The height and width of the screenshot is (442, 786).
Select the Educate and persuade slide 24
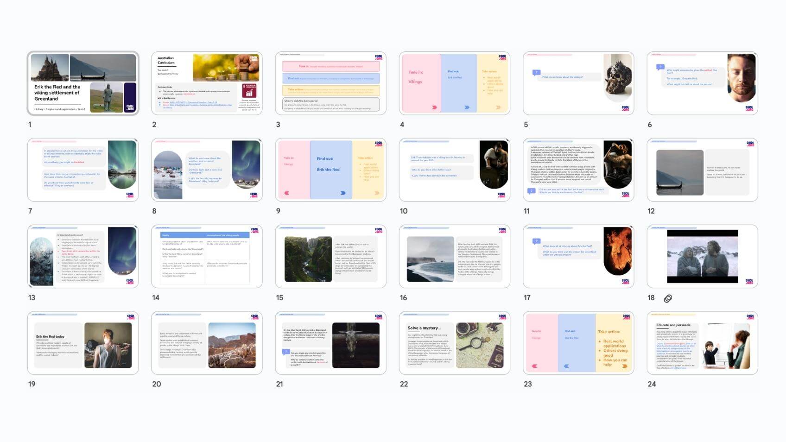click(x=702, y=343)
